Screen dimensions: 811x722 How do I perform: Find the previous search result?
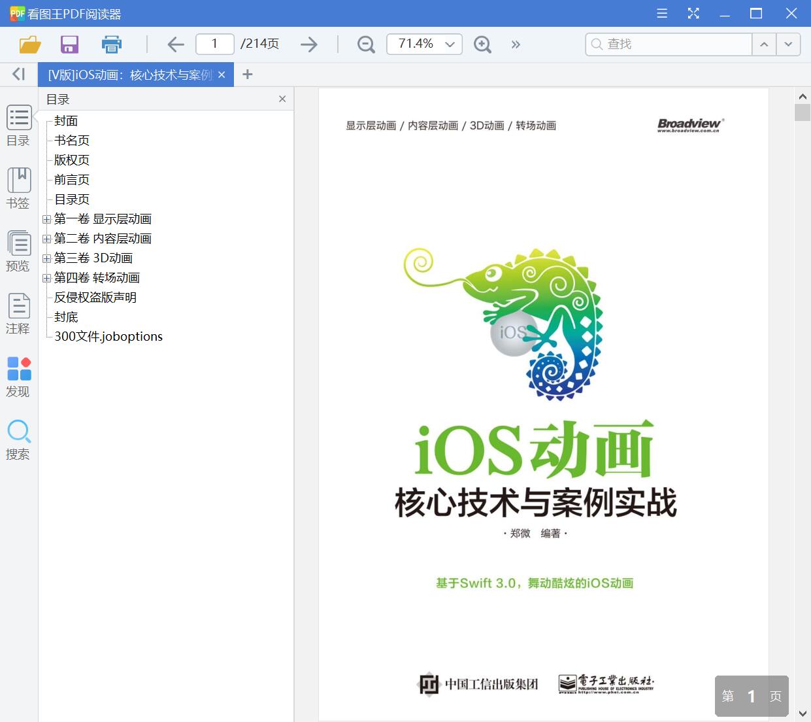coord(764,44)
